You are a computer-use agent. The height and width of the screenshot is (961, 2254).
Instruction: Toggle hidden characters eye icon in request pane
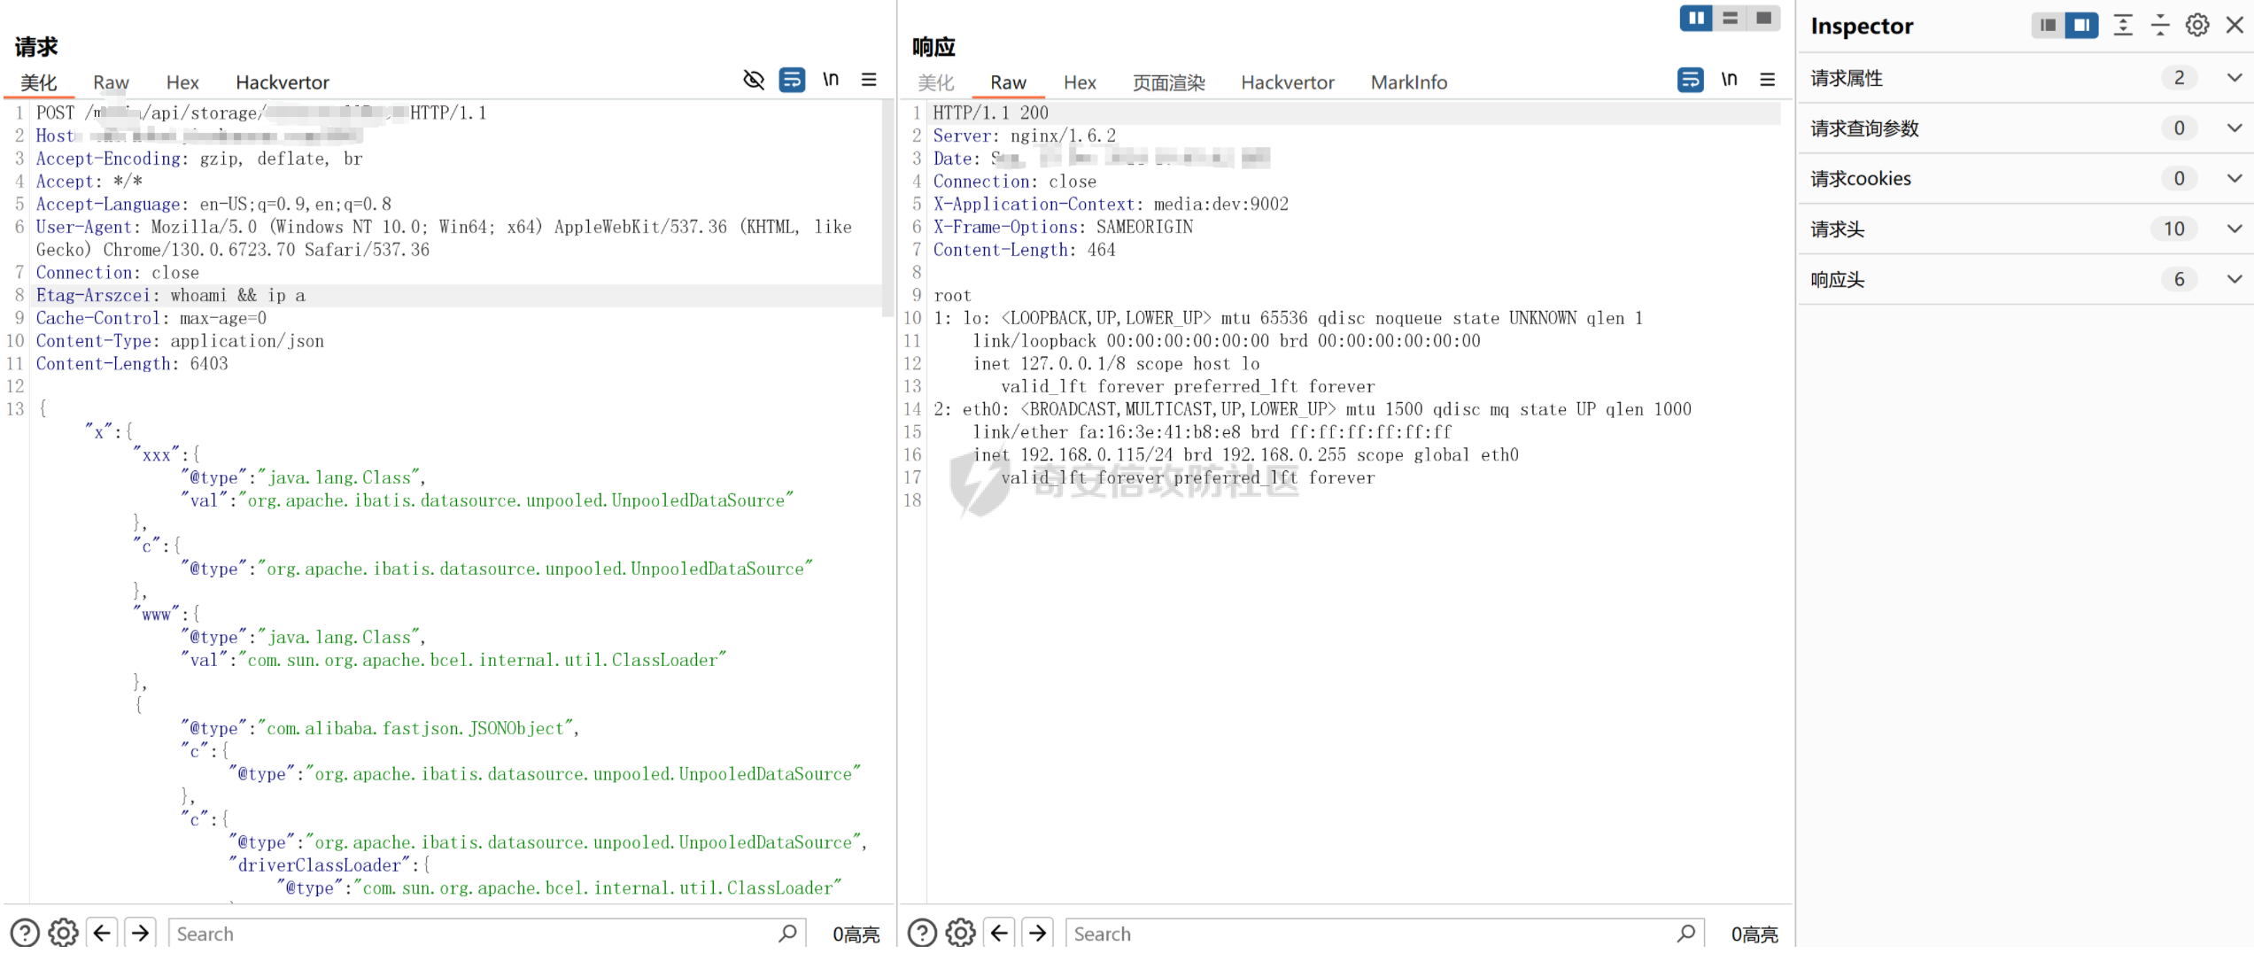pyautogui.click(x=753, y=80)
